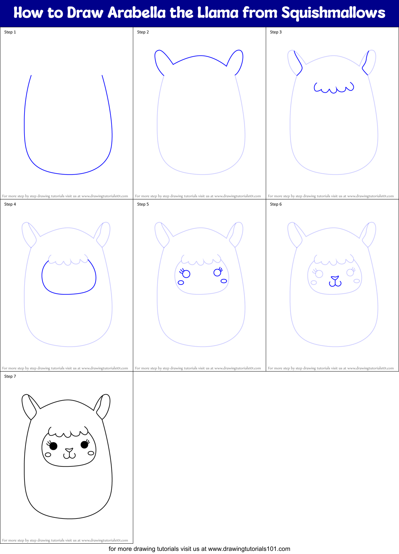Image resolution: width=399 pixels, height=554 pixels.
Task: Click the 'Step 7' label
Action: 10,376
